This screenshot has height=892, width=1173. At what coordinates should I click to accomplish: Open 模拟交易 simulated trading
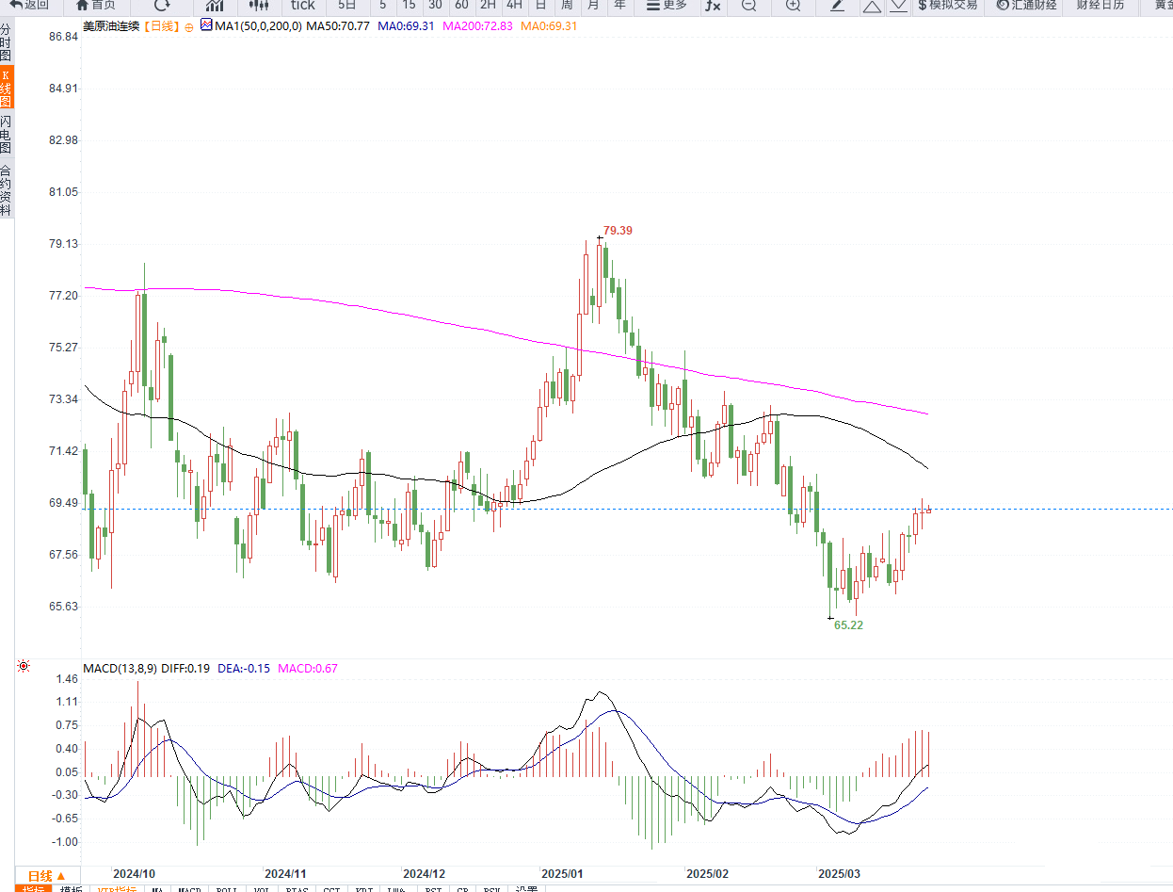tap(948, 5)
